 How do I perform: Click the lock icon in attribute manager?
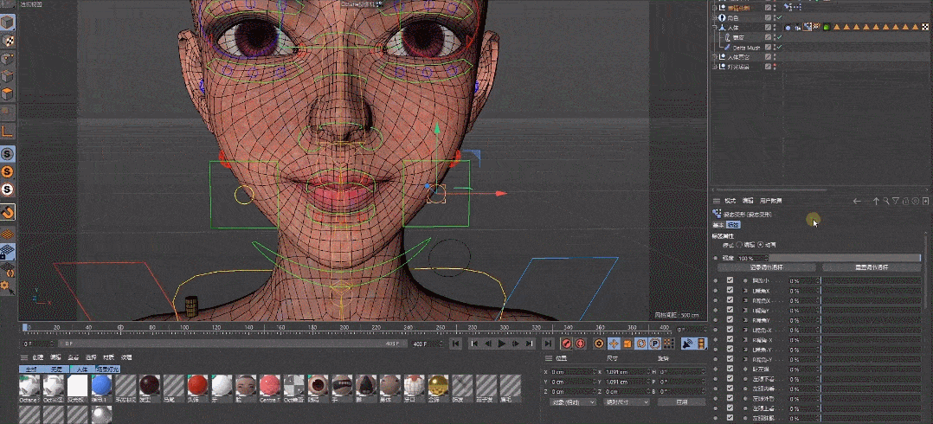coord(904,201)
